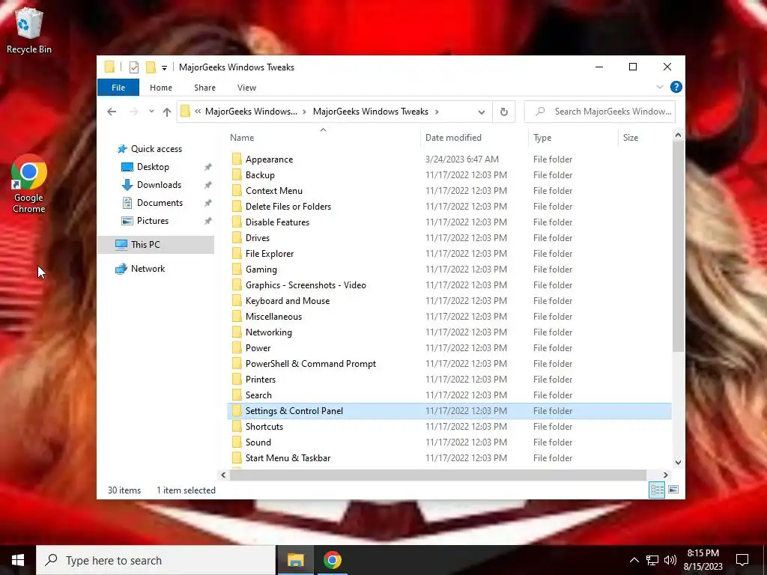This screenshot has height=575, width=767.
Task: Switch to Large icons view button
Action: (673, 490)
